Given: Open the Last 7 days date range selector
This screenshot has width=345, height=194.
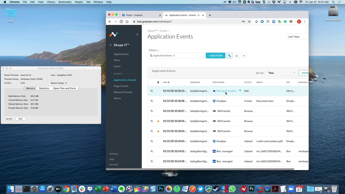Looking at the screenshot, I should [x=294, y=37].
